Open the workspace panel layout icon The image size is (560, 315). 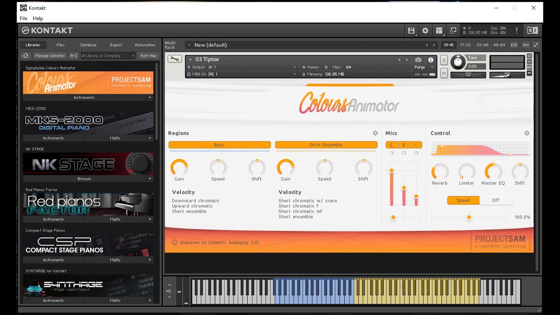[439, 31]
